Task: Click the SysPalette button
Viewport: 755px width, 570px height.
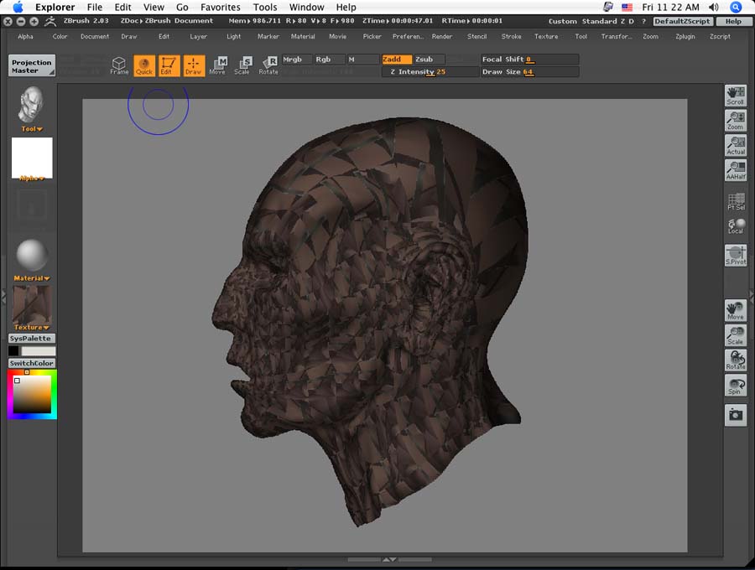Action: pos(32,338)
